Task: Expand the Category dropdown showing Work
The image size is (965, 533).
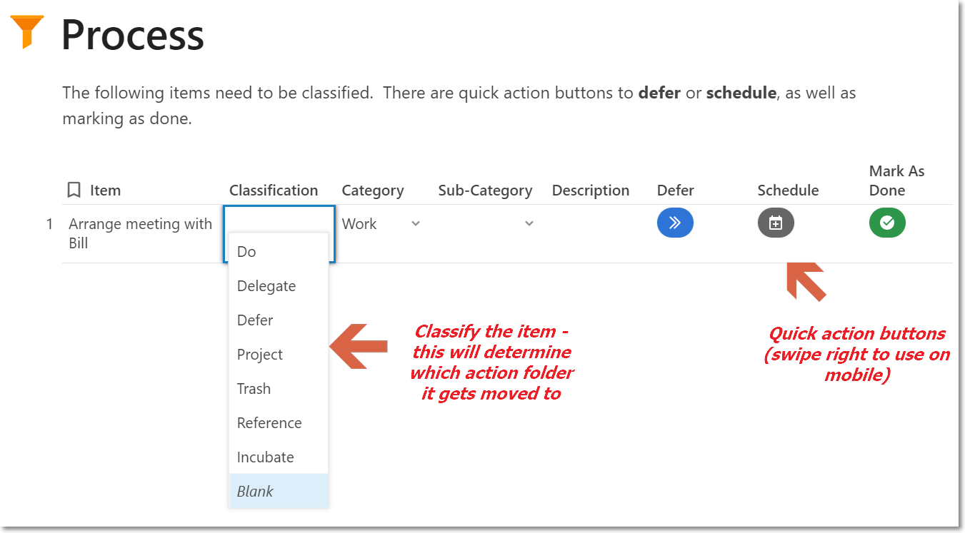Action: click(416, 224)
